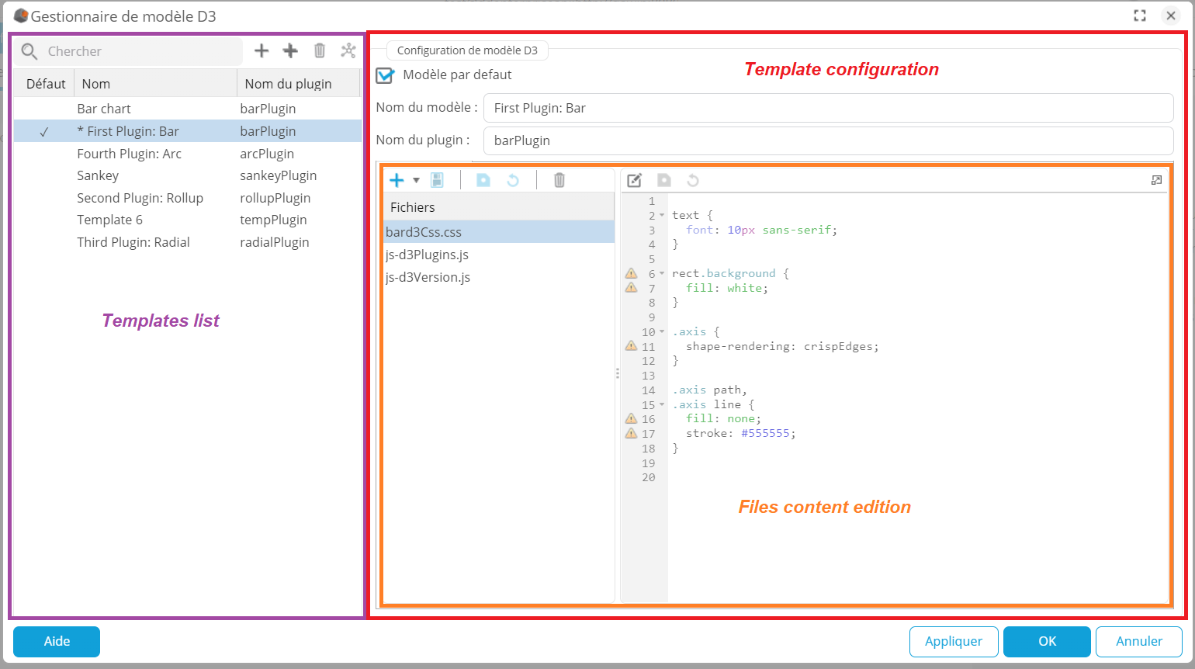Add a new template with the thin plus icon
This screenshot has height=669, width=1195.
(x=262, y=50)
